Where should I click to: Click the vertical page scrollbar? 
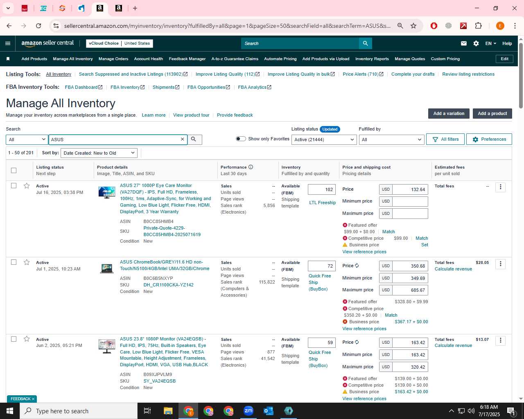[521, 76]
